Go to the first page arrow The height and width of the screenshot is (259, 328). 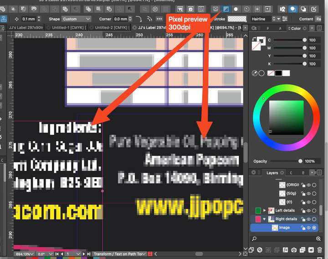(x=57, y=254)
